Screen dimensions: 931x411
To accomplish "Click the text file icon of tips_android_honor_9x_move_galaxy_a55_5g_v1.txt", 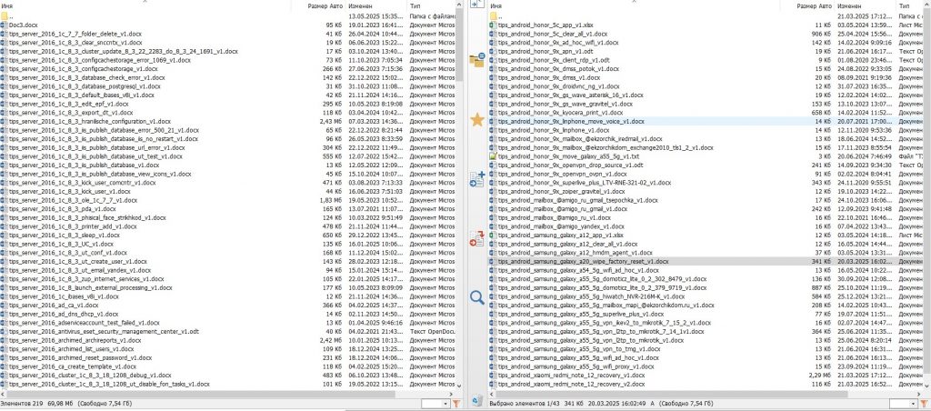I will coord(492,156).
